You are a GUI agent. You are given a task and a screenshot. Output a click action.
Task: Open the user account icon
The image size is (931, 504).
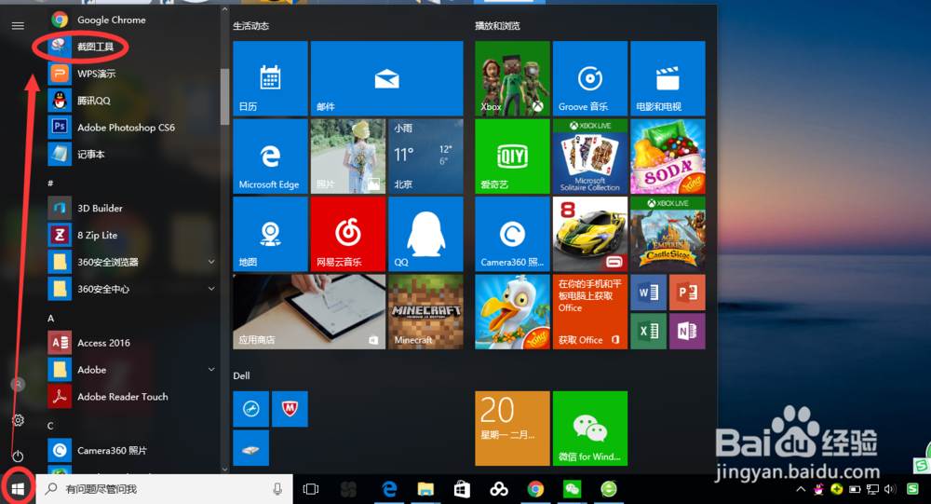(x=18, y=385)
